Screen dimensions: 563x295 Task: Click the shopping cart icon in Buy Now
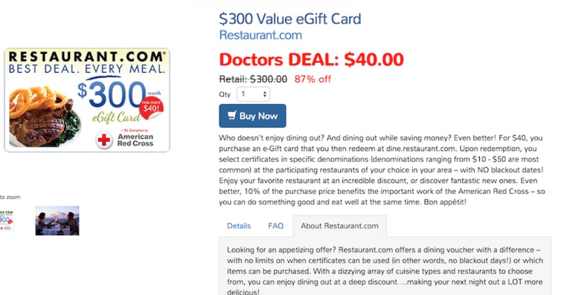tap(232, 116)
